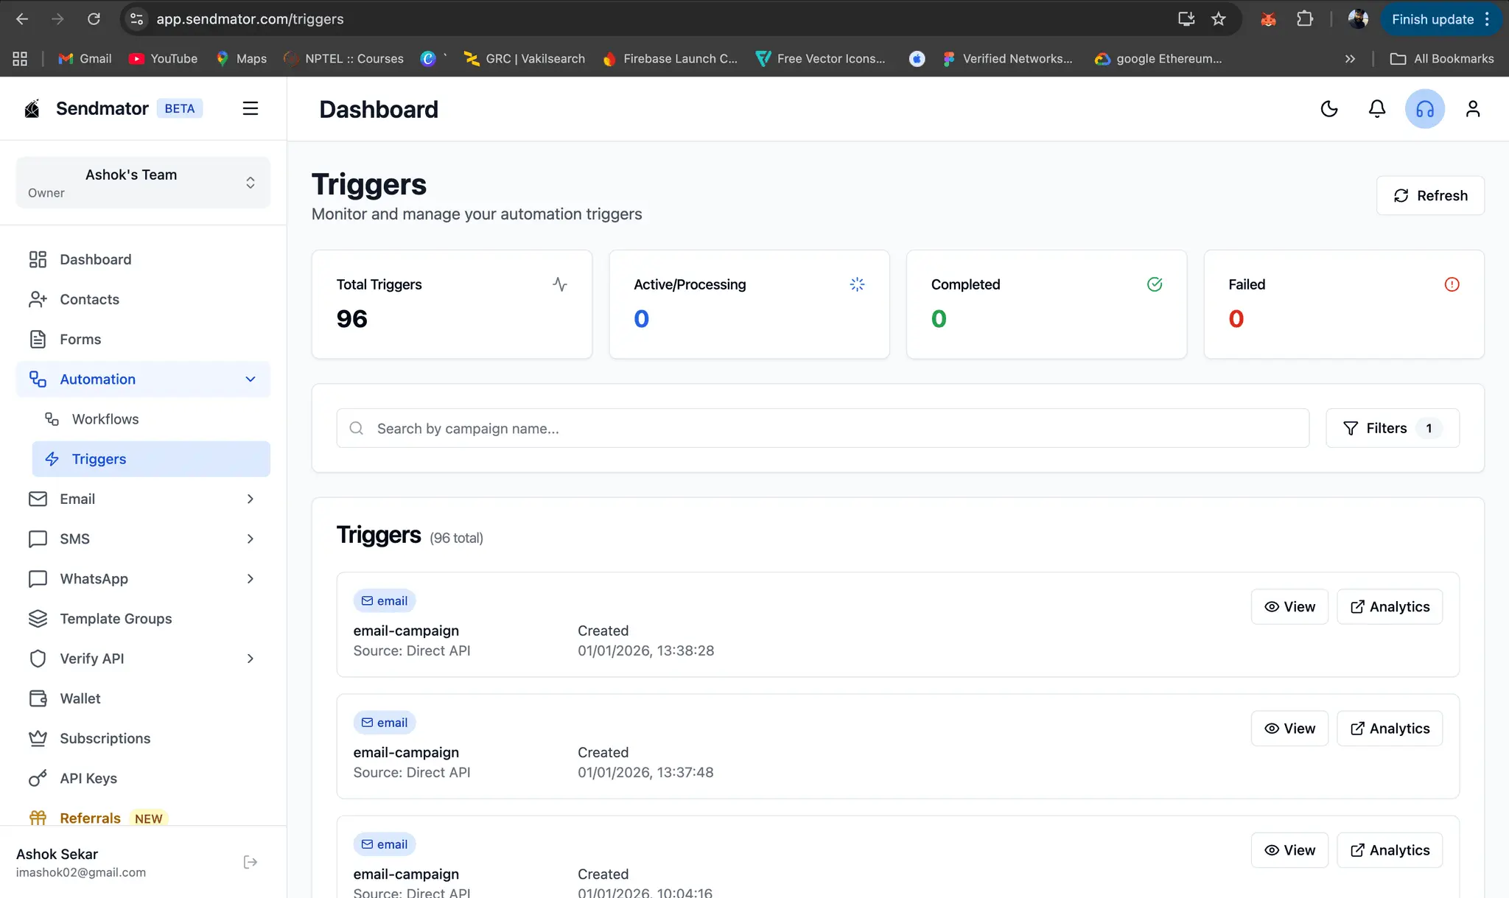The width and height of the screenshot is (1509, 898).
Task: Collapse sidebar with hamburger icon
Action: pyautogui.click(x=251, y=108)
